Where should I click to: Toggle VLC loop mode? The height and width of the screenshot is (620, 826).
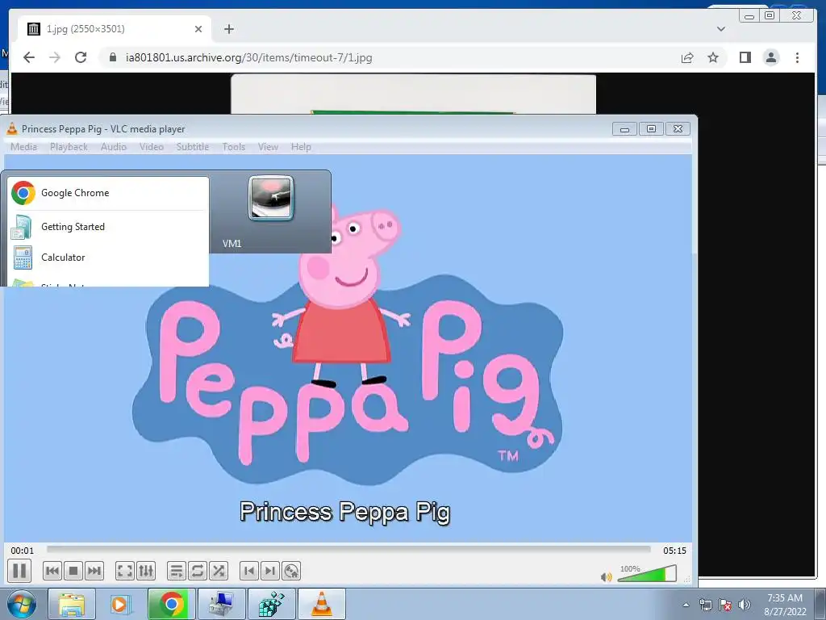[198, 571]
